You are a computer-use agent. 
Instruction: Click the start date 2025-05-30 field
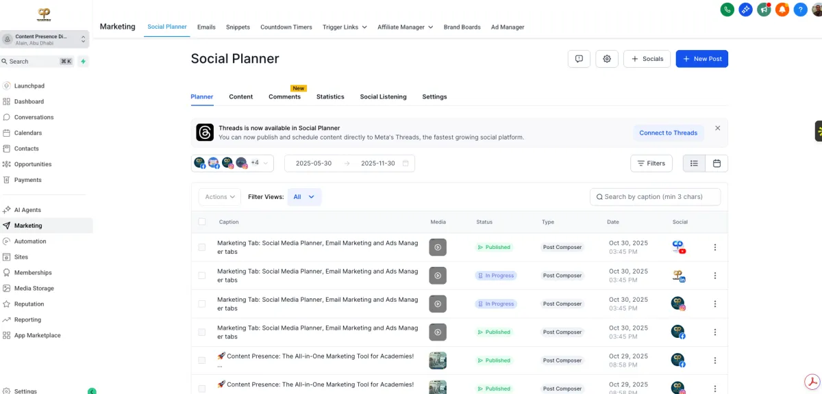tap(314, 163)
